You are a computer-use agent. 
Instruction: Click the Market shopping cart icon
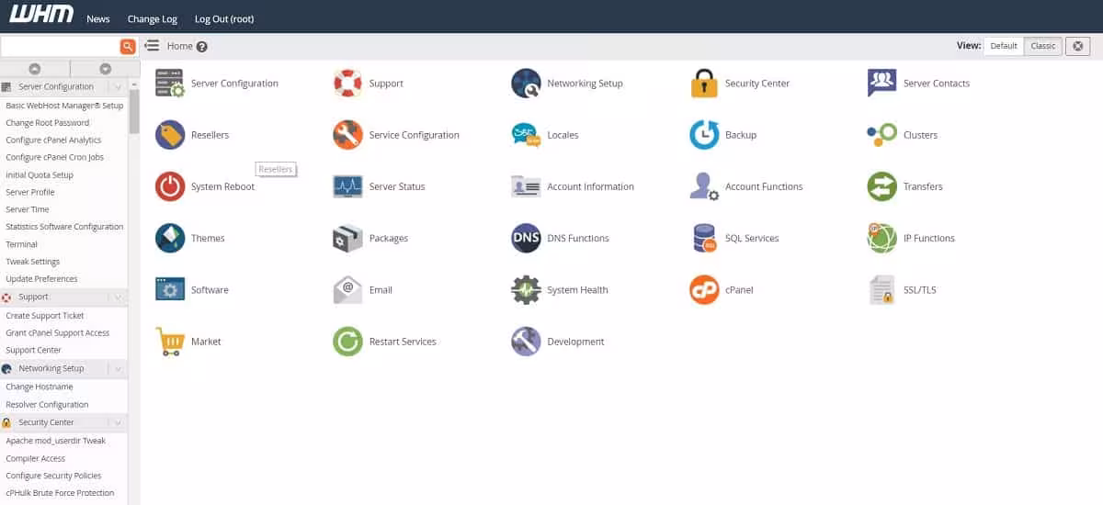(170, 342)
